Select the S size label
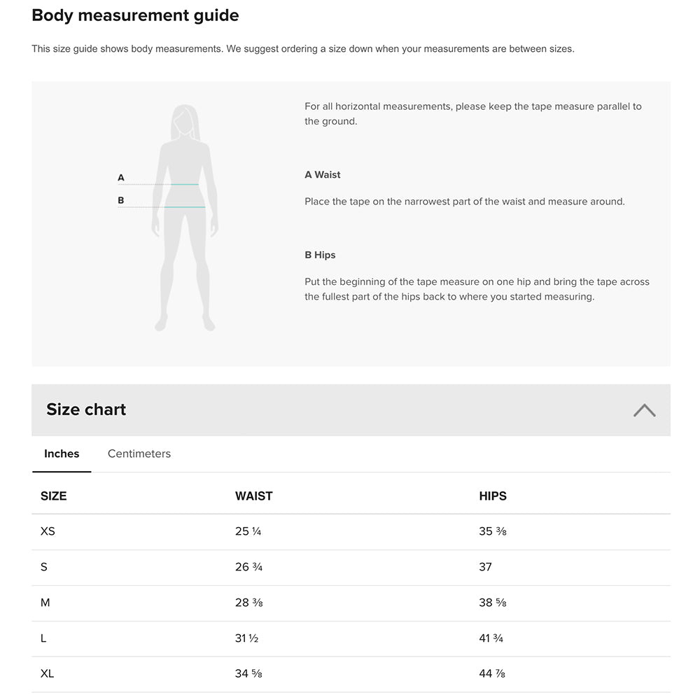 click(x=44, y=567)
